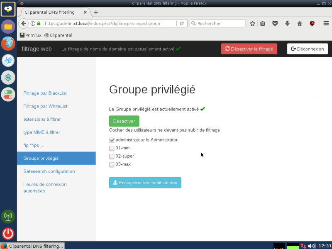Open the Filtrage par WhiteList page
The image size is (332, 249).
pyautogui.click(x=45, y=106)
